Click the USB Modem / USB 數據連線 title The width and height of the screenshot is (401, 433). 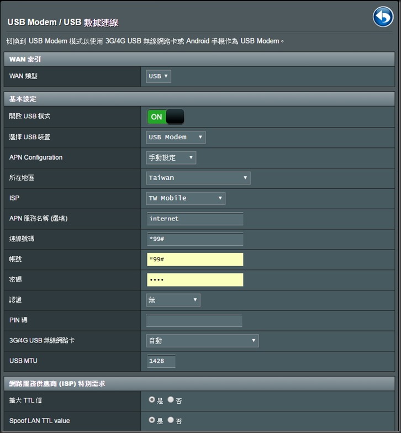(x=63, y=22)
